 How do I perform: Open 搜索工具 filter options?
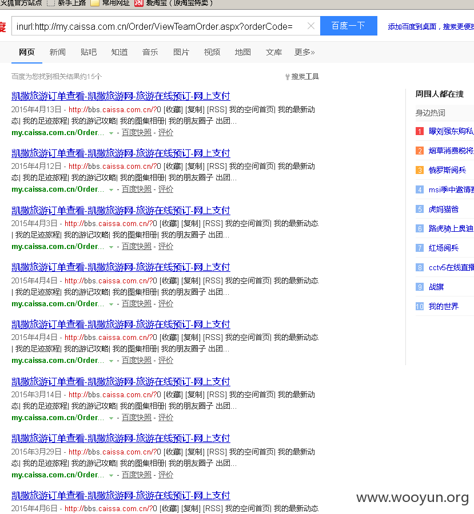302,77
